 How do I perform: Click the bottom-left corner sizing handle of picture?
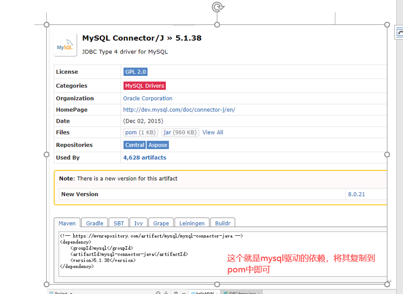pyautogui.click(x=46, y=284)
